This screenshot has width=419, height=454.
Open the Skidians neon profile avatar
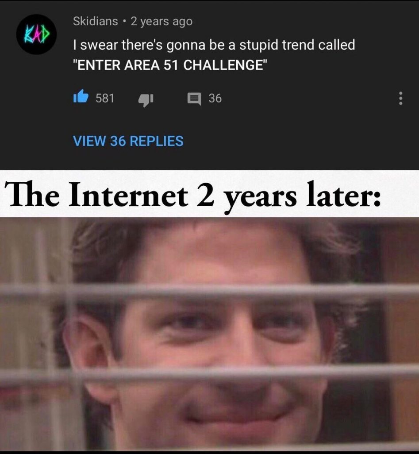click(36, 34)
